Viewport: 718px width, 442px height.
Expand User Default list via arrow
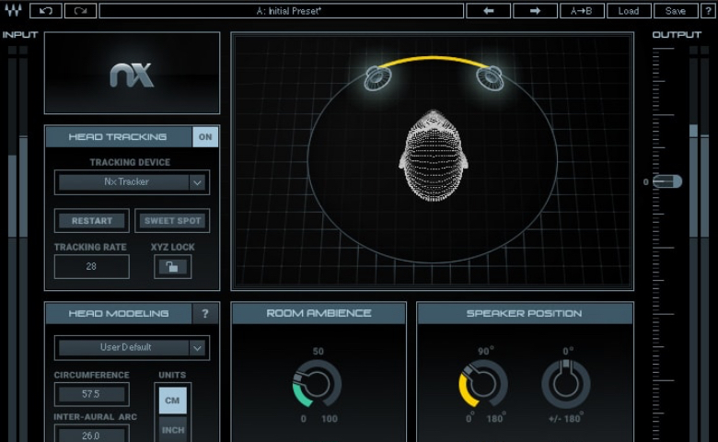coord(197,348)
